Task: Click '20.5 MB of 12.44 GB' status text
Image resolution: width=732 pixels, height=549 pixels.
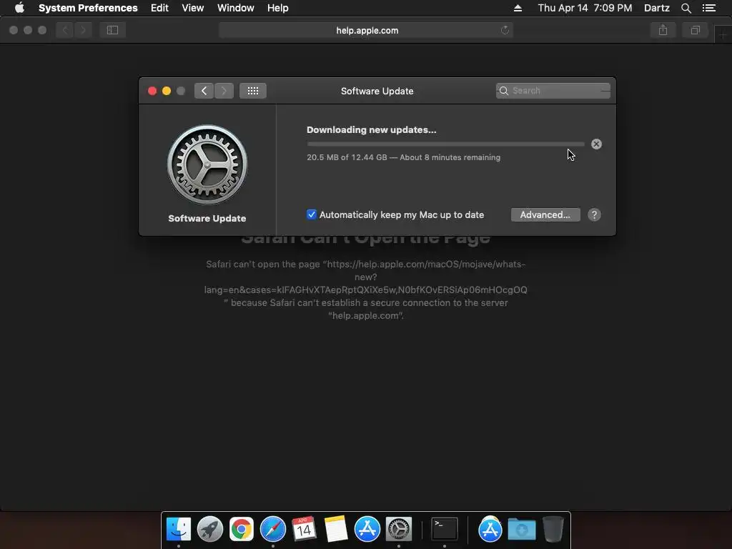Action: click(347, 157)
